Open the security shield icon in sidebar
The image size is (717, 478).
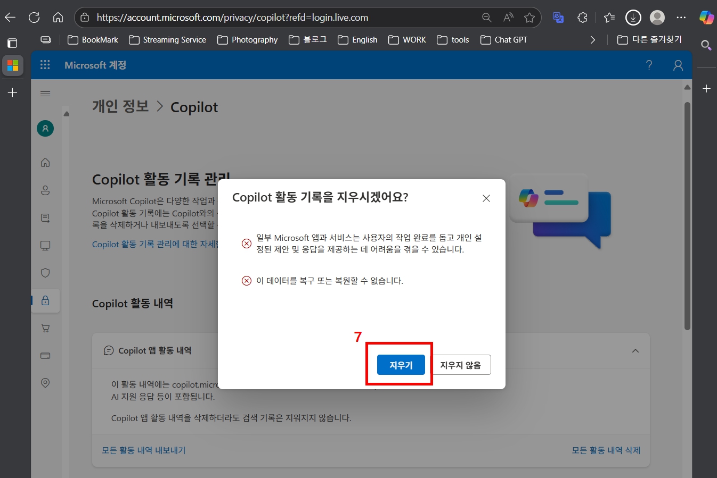pyautogui.click(x=45, y=273)
